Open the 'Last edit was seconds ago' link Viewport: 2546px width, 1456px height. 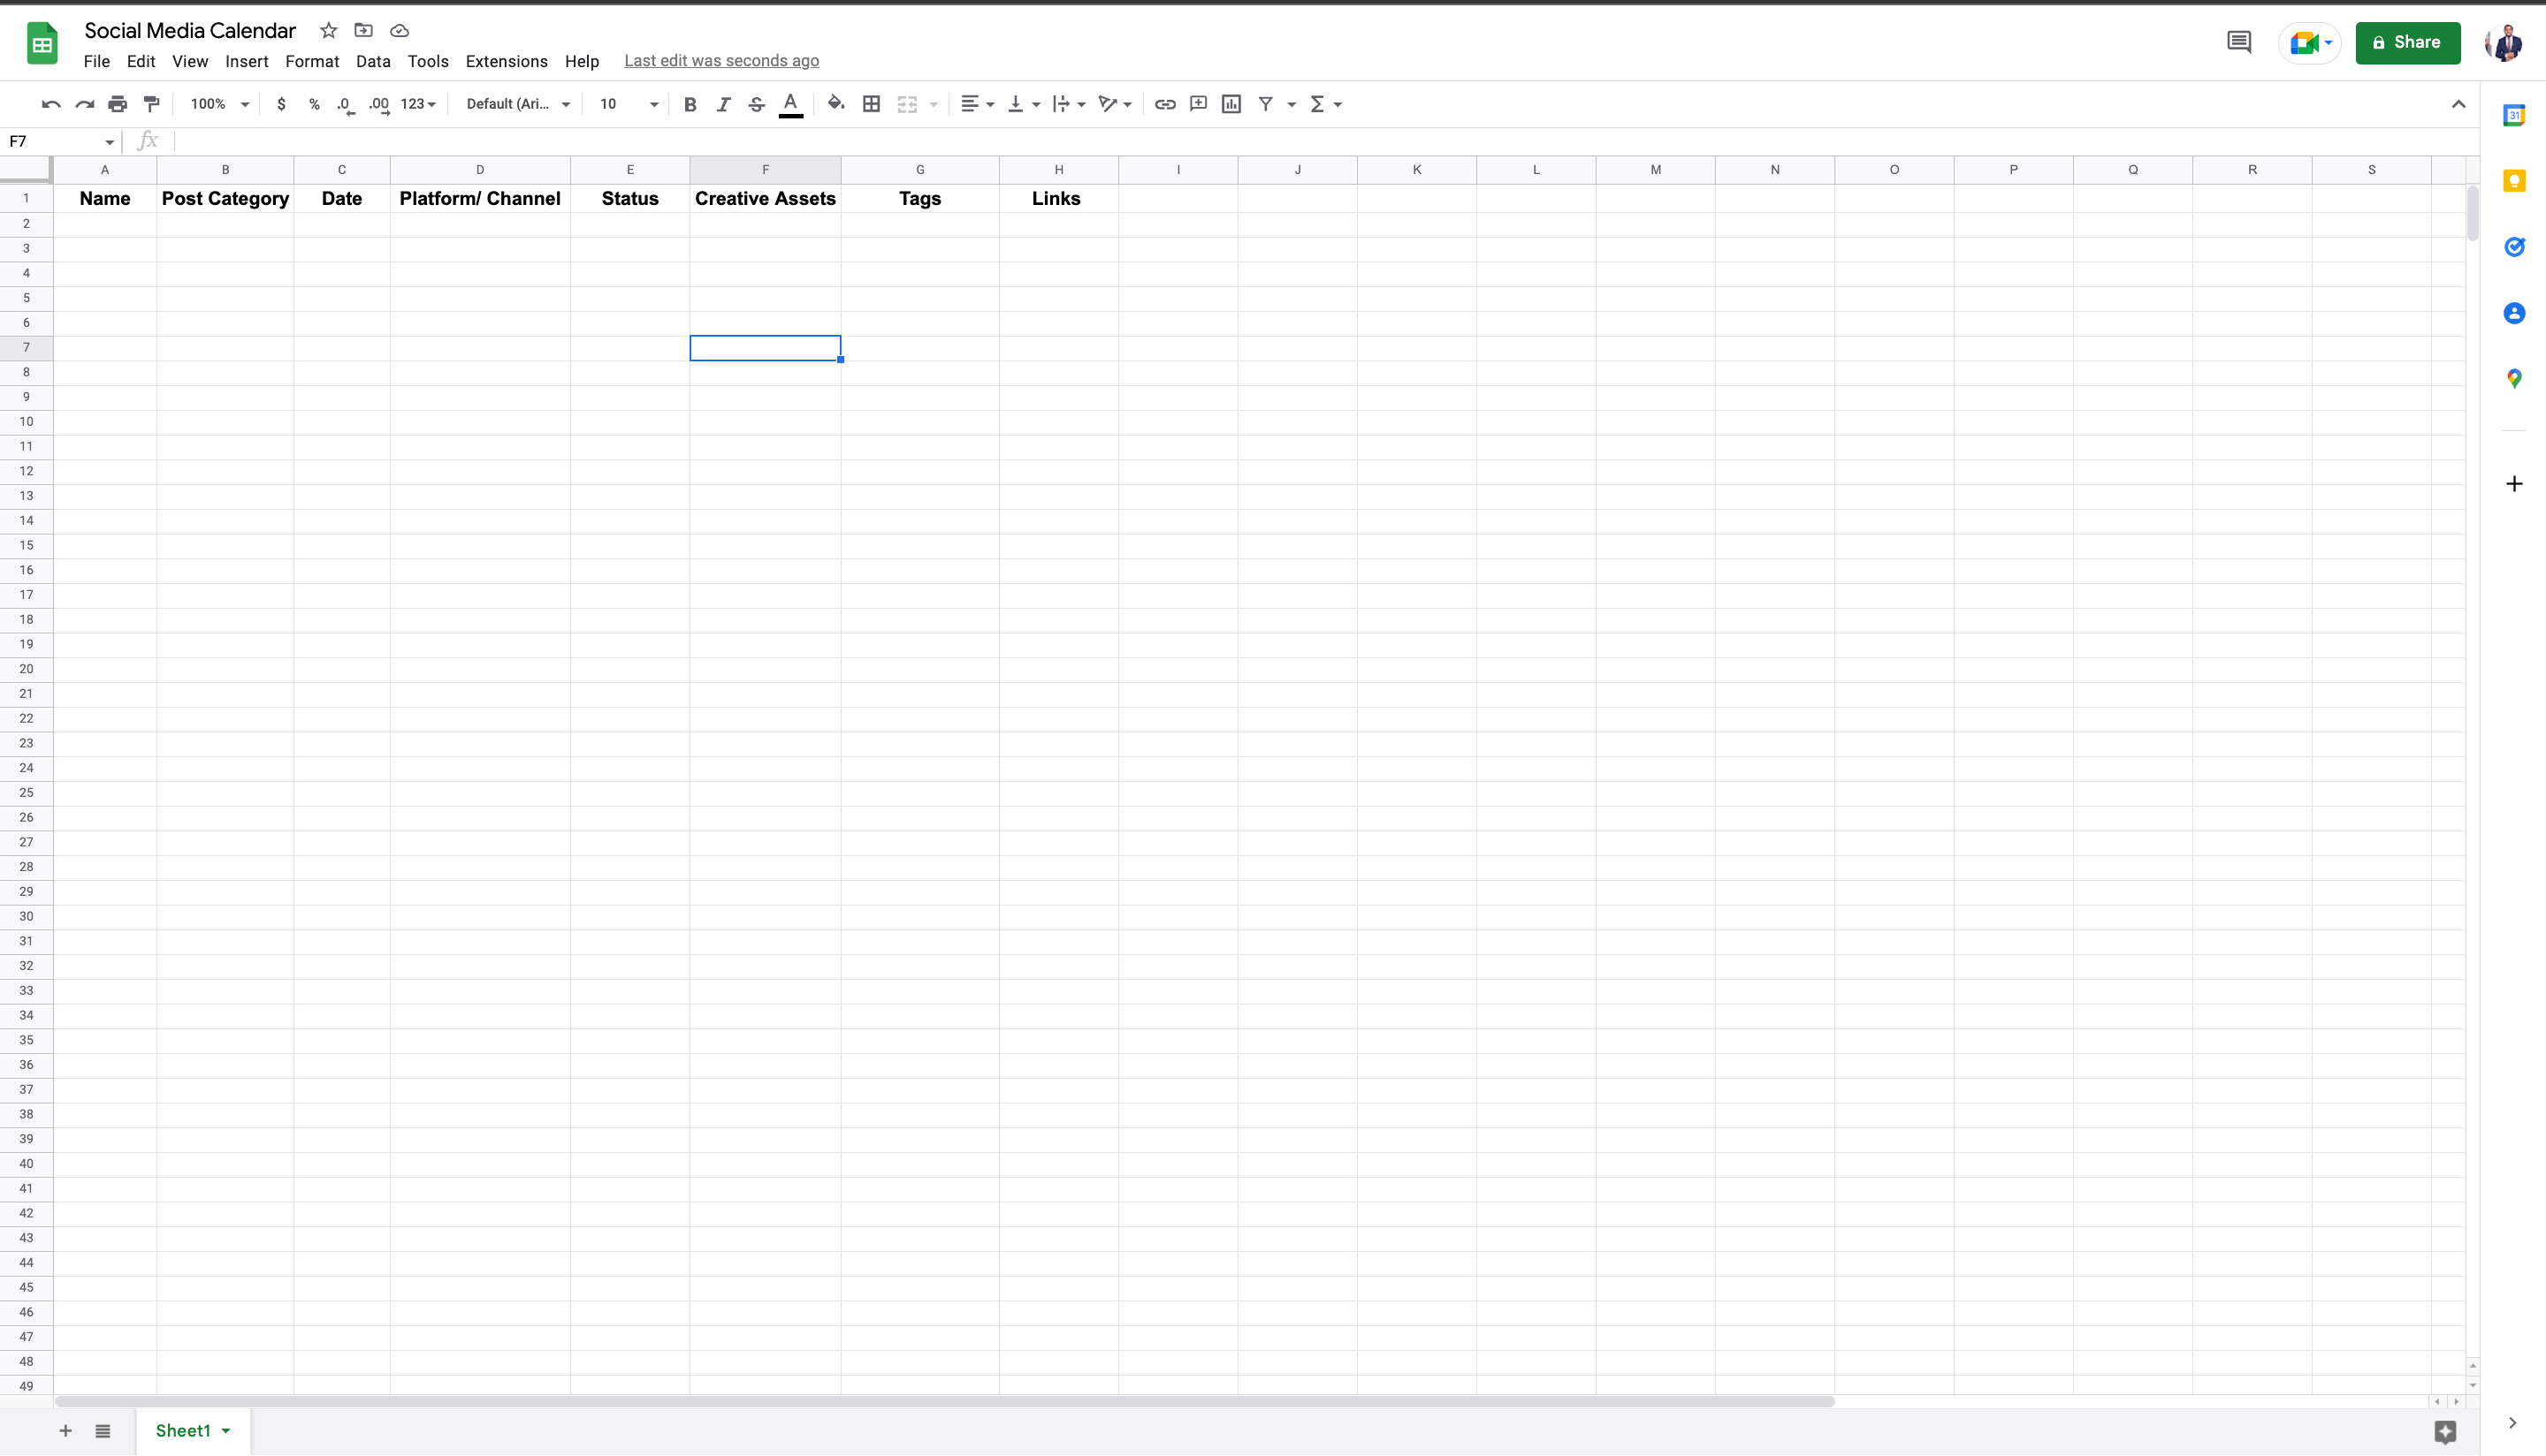721,61
